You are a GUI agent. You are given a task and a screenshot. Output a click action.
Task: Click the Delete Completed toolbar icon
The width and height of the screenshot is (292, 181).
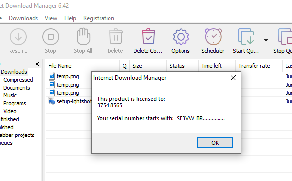point(148,36)
